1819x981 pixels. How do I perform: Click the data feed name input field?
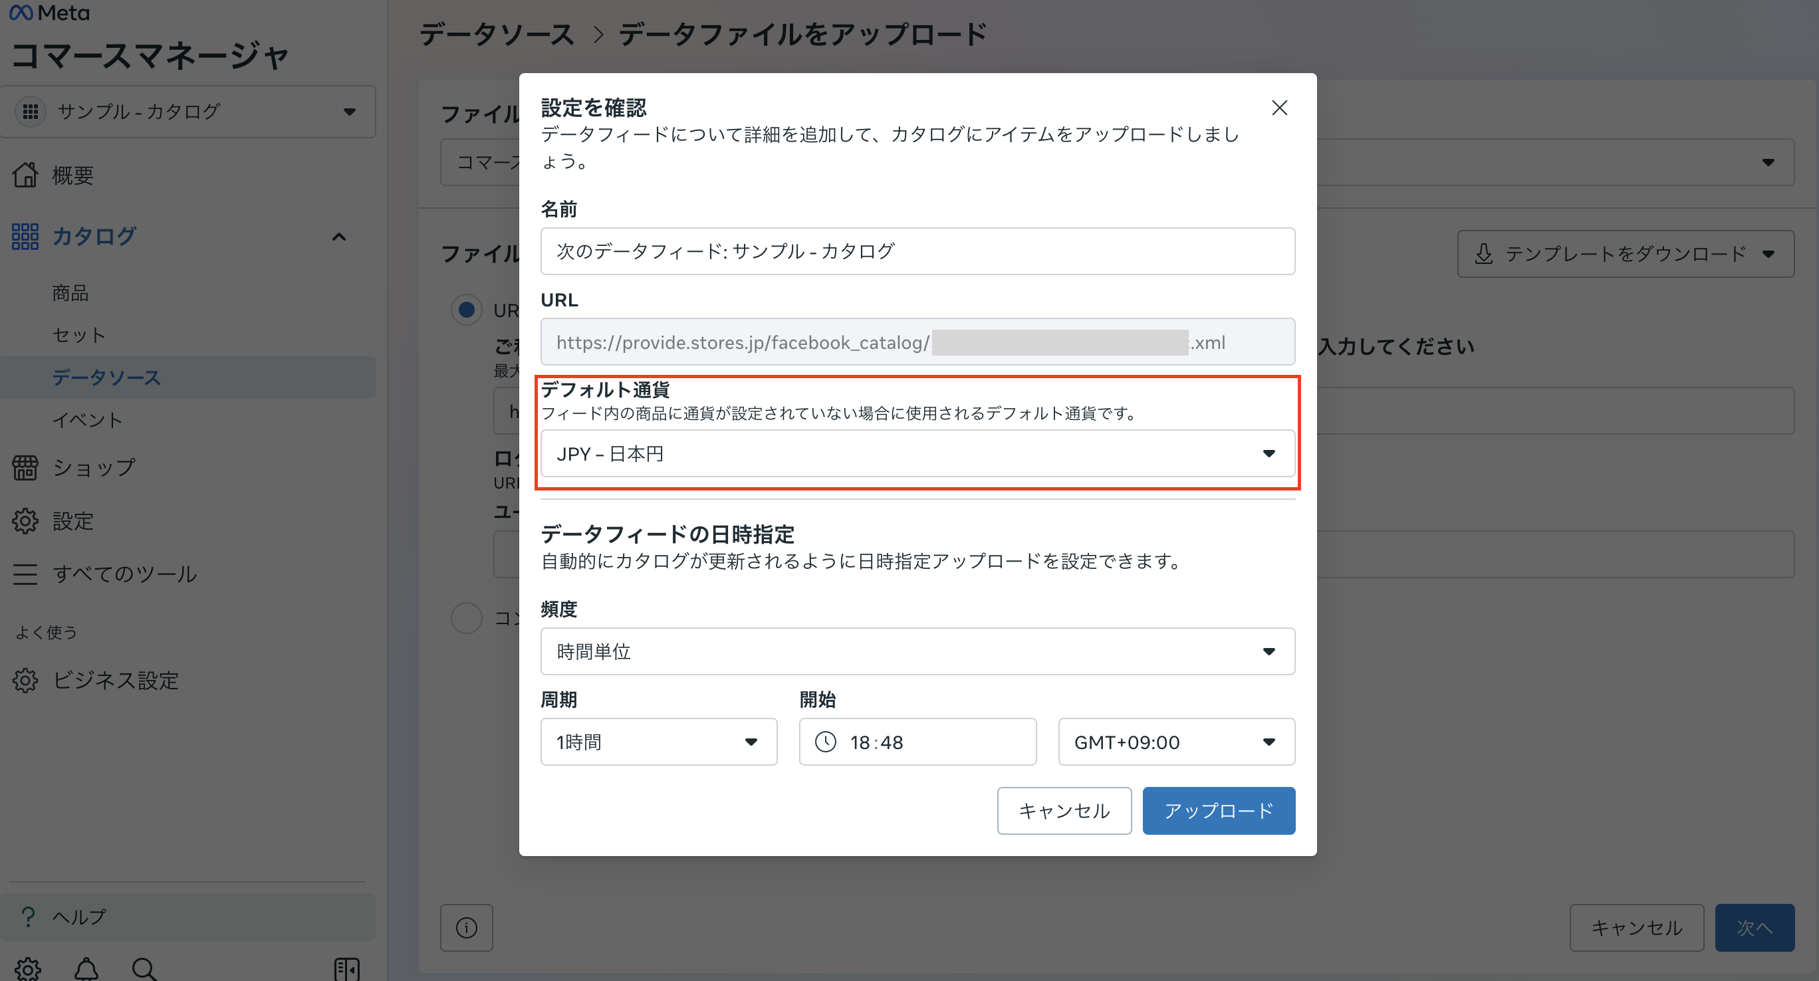pyautogui.click(x=917, y=251)
